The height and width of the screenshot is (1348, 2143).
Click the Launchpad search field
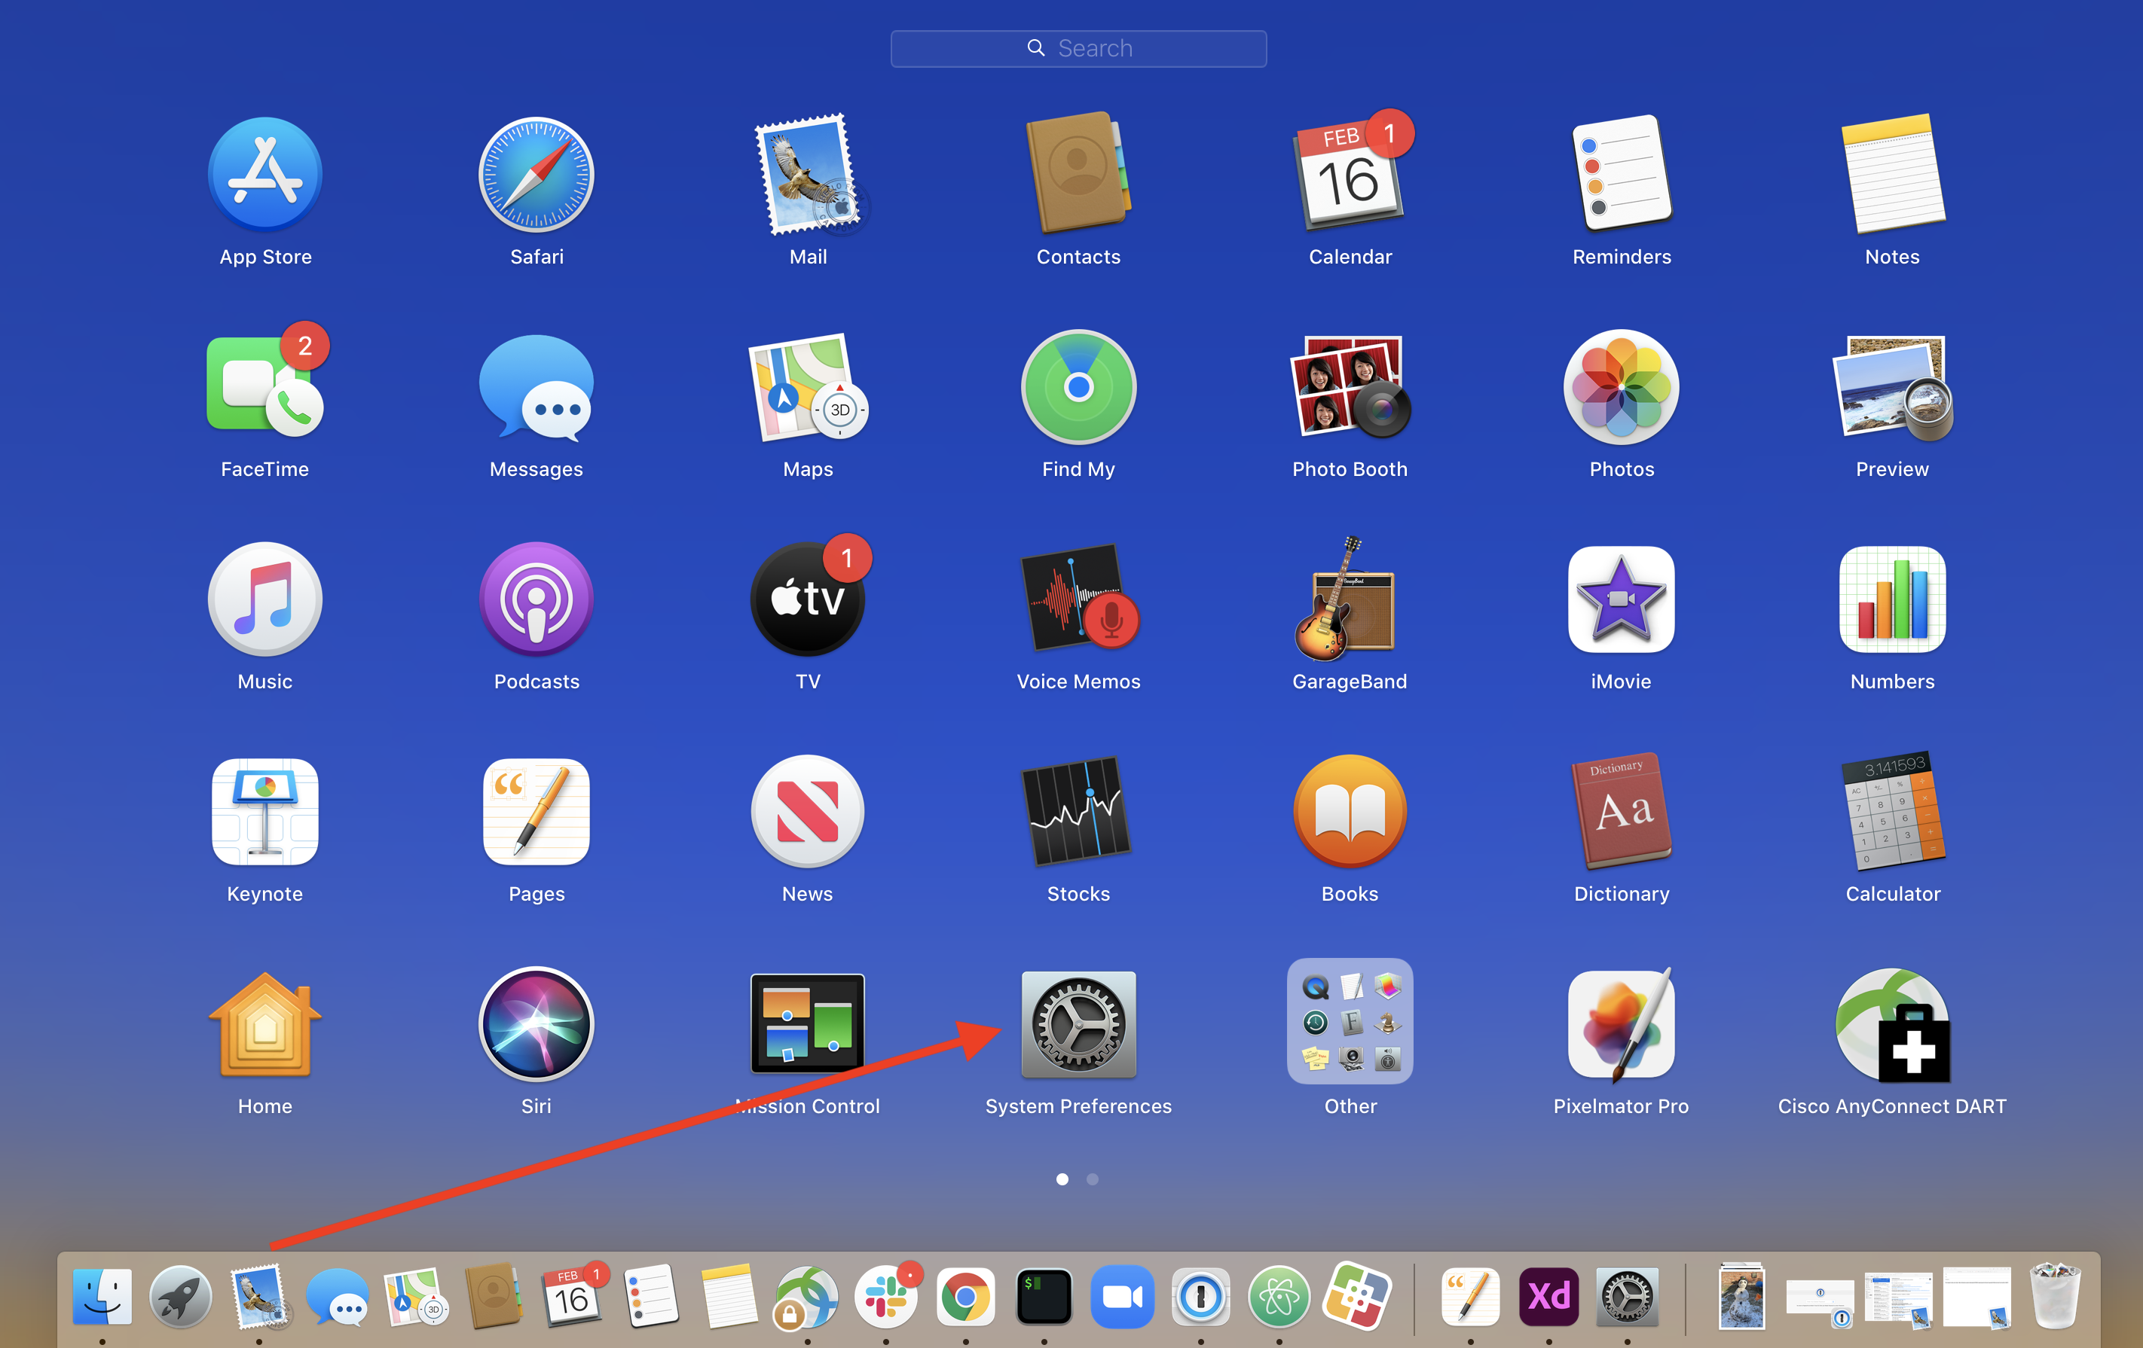pos(1078,49)
